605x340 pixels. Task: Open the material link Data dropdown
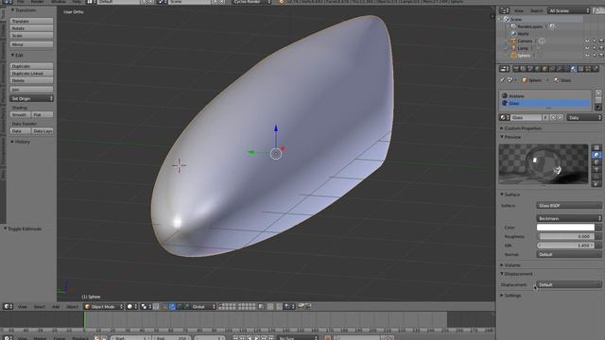tap(584, 117)
